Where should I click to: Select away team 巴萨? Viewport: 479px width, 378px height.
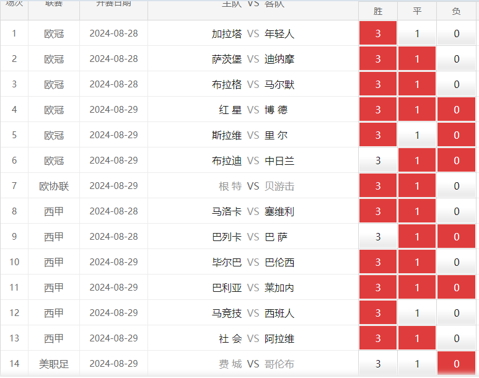pos(276,237)
